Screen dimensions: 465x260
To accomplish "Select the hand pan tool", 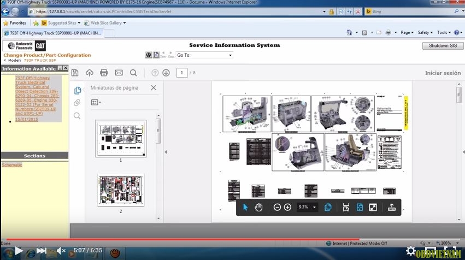I will [x=259, y=208].
